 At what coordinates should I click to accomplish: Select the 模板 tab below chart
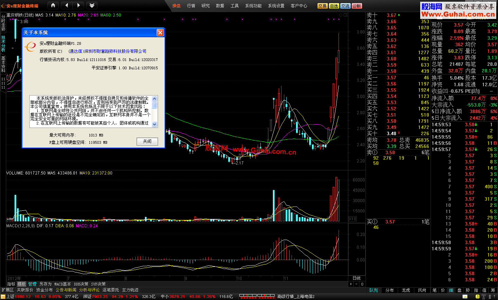click(x=22, y=284)
